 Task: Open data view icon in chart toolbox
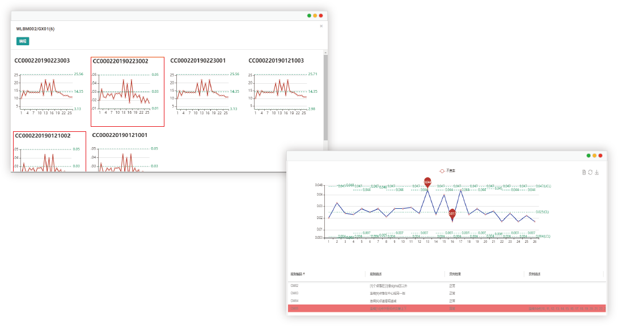pos(583,172)
